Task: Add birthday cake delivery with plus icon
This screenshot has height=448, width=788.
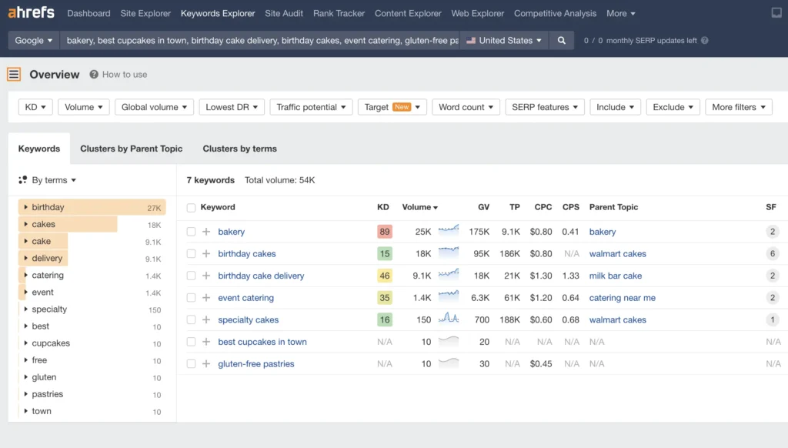Action: click(206, 276)
